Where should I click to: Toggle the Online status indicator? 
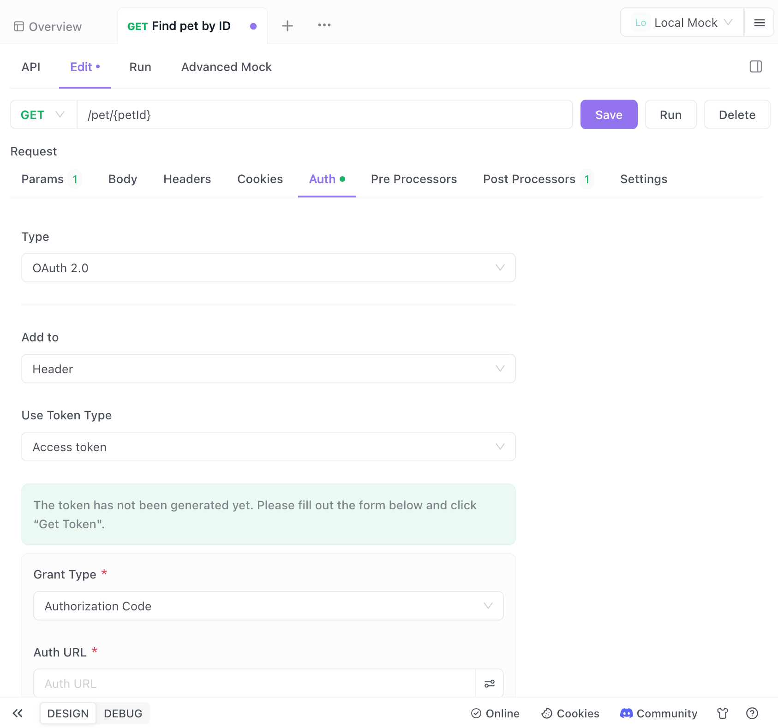tap(495, 713)
